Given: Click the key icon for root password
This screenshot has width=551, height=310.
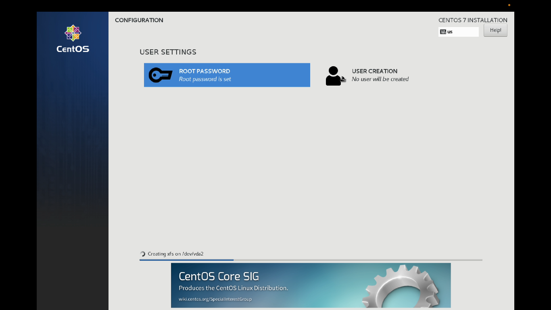Looking at the screenshot, I should pyautogui.click(x=161, y=75).
